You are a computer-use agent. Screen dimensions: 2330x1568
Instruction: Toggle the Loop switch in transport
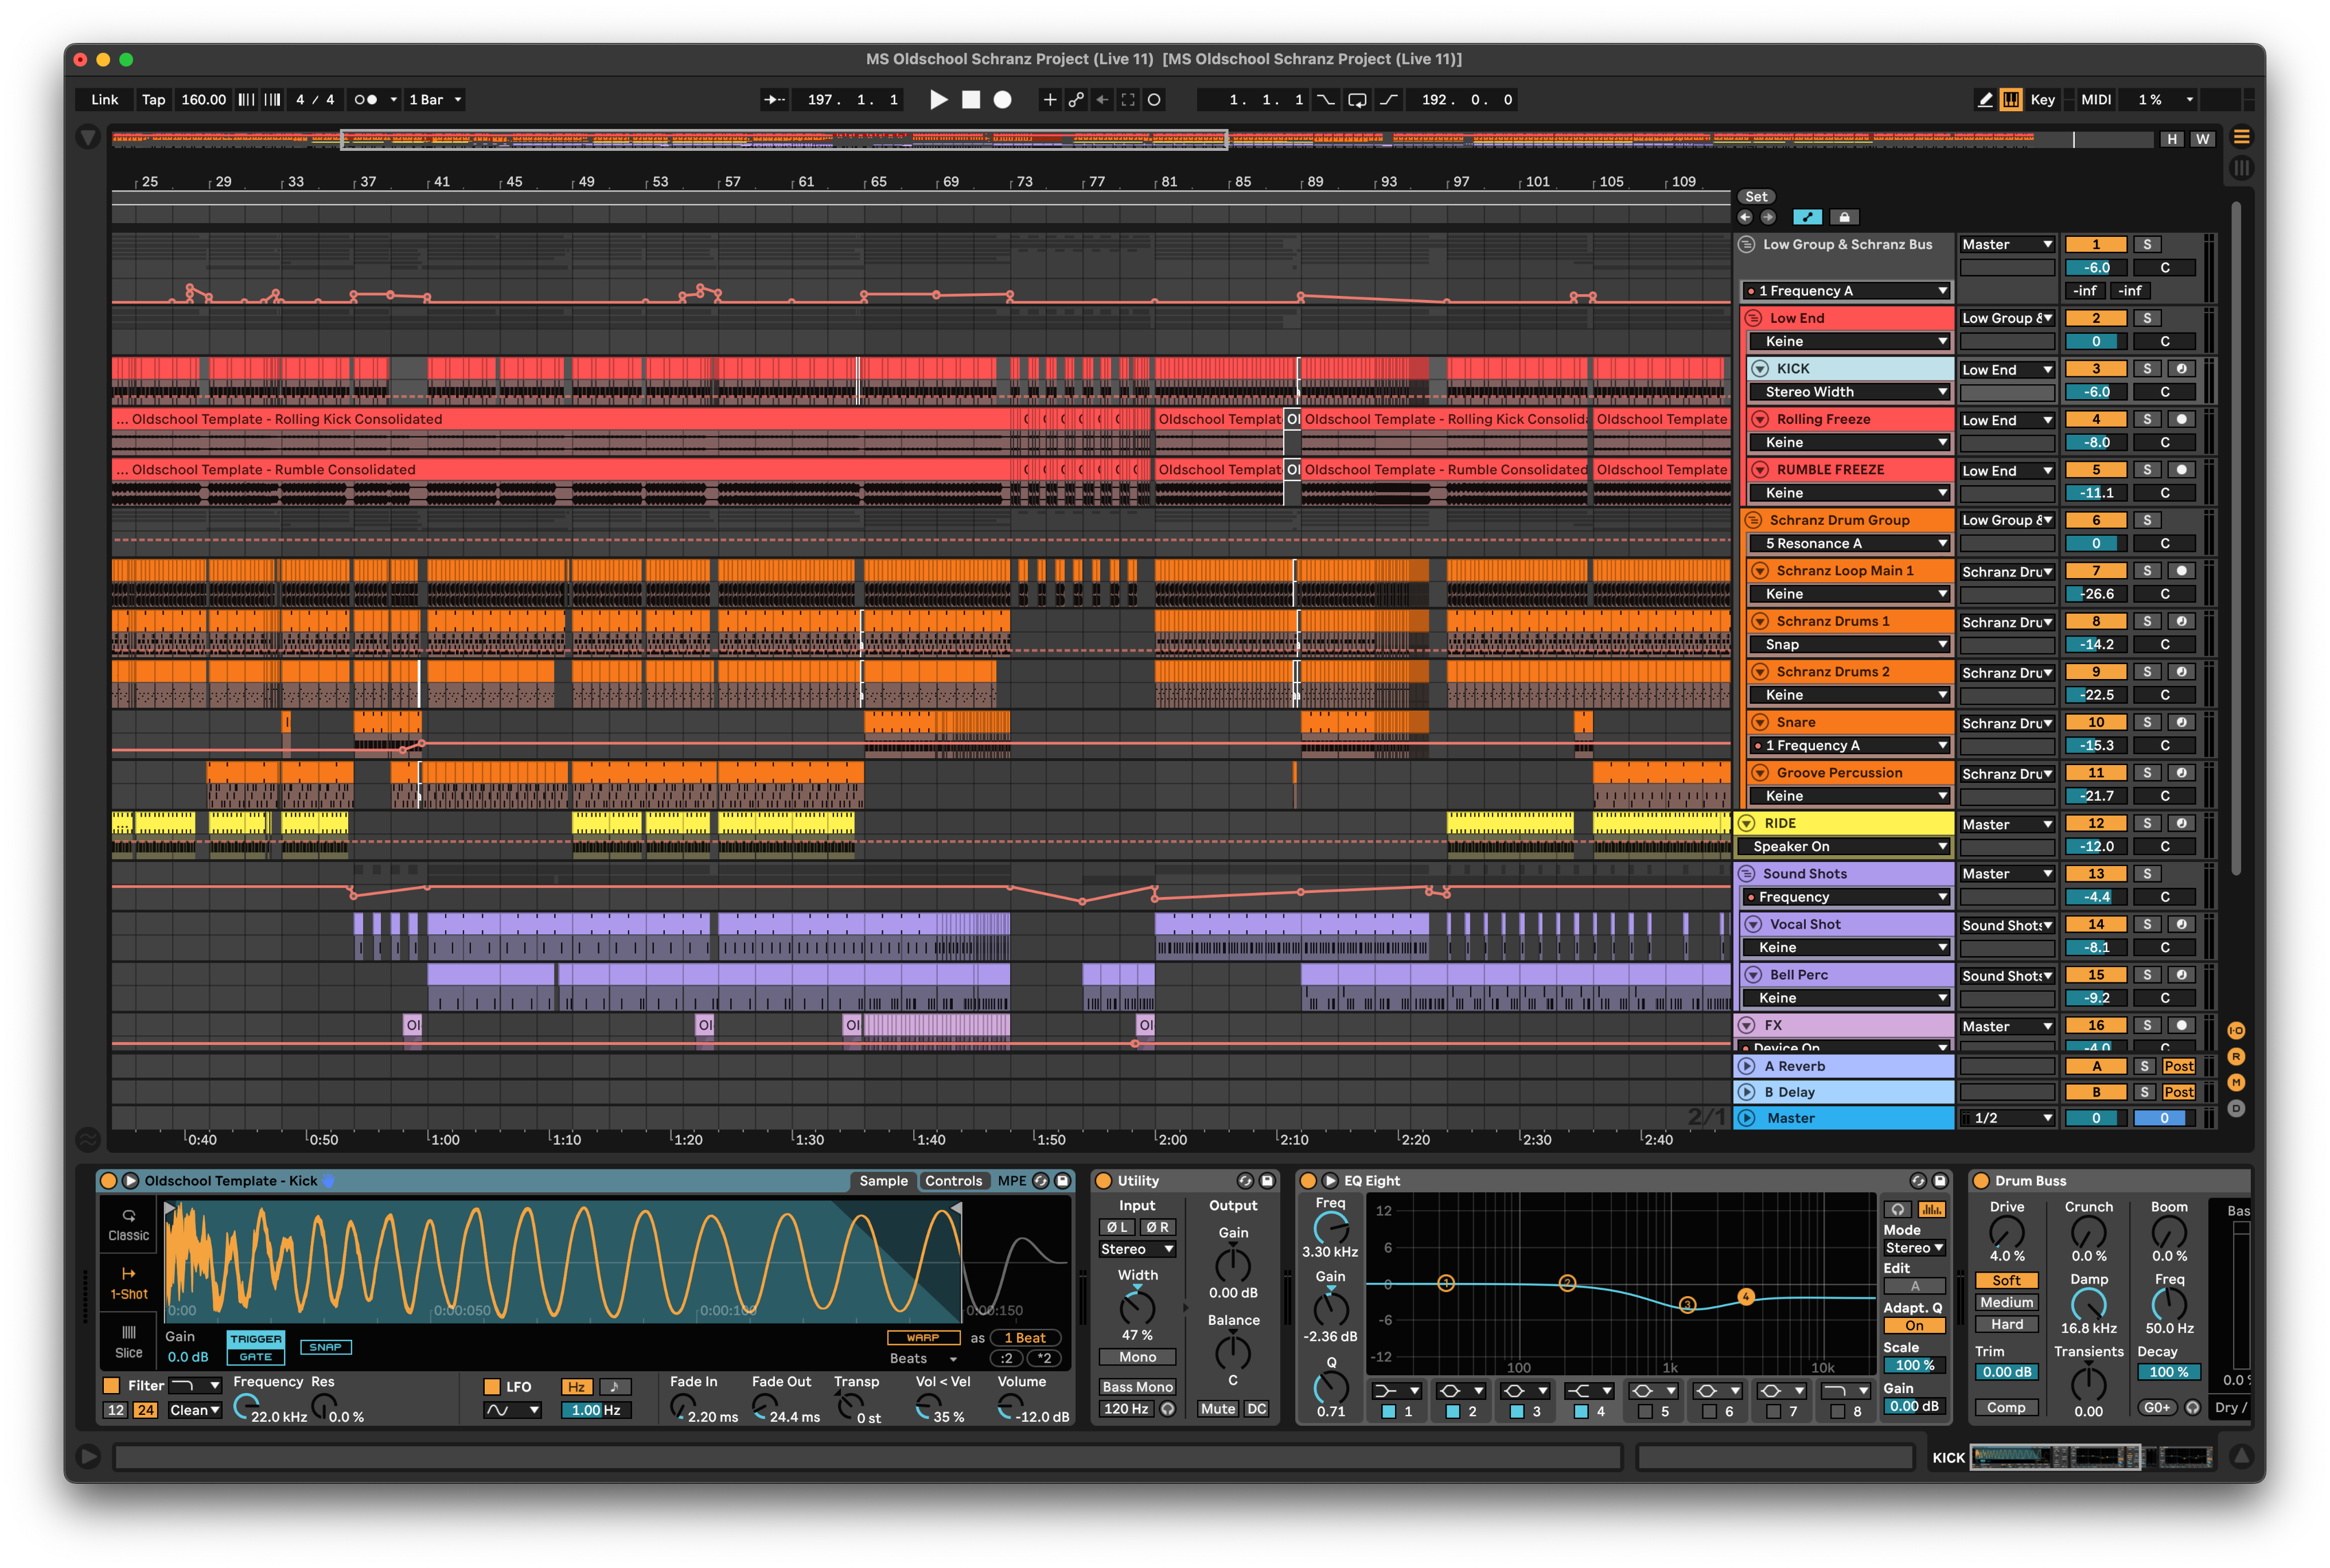[x=1357, y=100]
